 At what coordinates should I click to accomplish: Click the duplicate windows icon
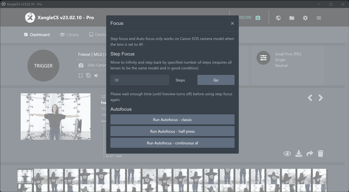coord(88,75)
